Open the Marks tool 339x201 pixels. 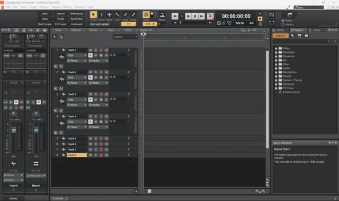click(162, 15)
